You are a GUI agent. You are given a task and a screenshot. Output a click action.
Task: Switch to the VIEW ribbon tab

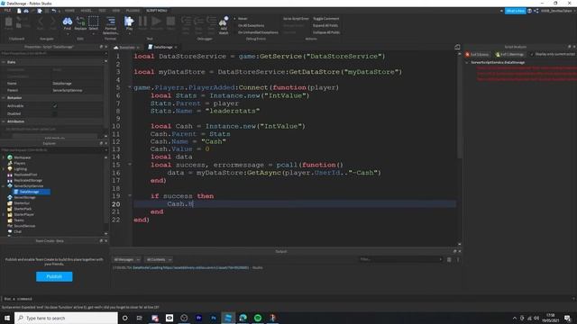tap(116, 11)
